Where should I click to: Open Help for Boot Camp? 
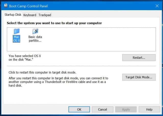tap(149, 109)
